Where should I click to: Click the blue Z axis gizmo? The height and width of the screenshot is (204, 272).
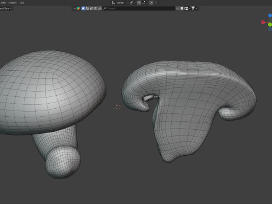coord(270,15)
